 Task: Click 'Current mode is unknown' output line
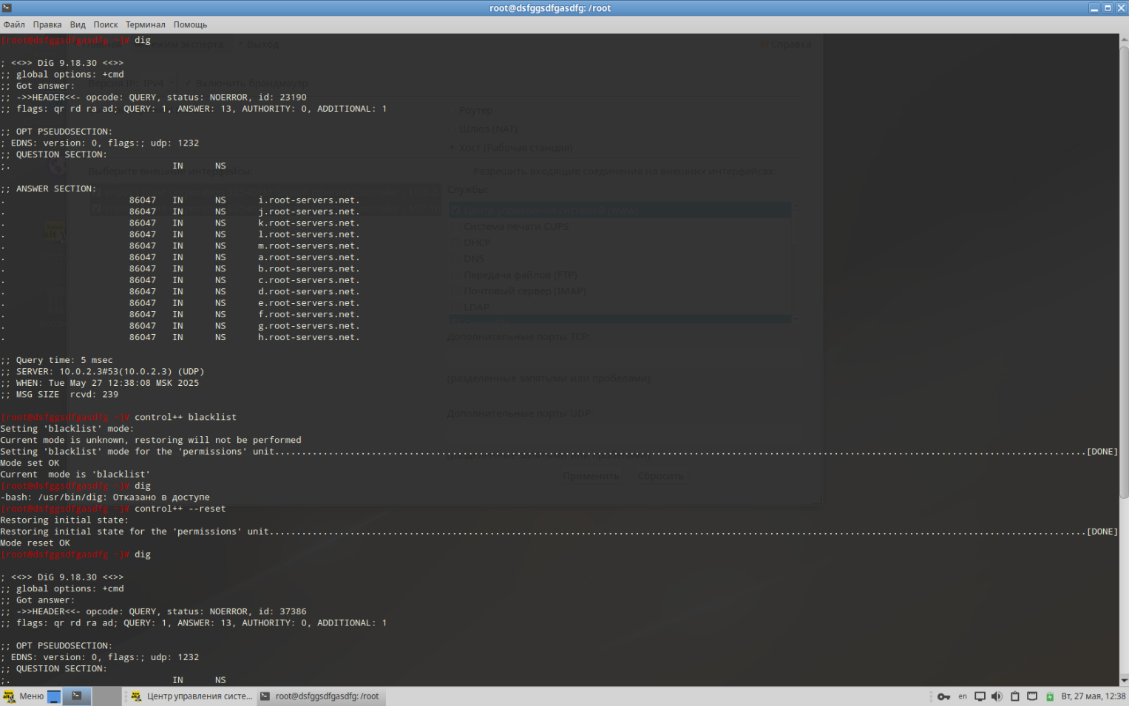(151, 441)
